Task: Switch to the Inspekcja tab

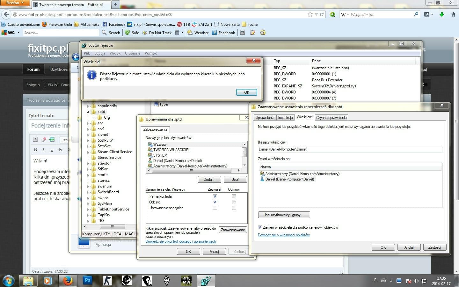Action: [x=285, y=118]
